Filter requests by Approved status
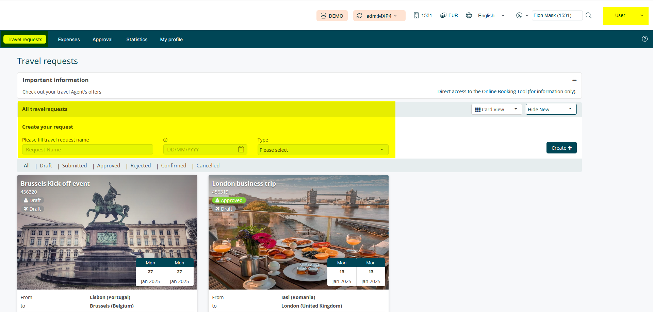 click(x=109, y=166)
